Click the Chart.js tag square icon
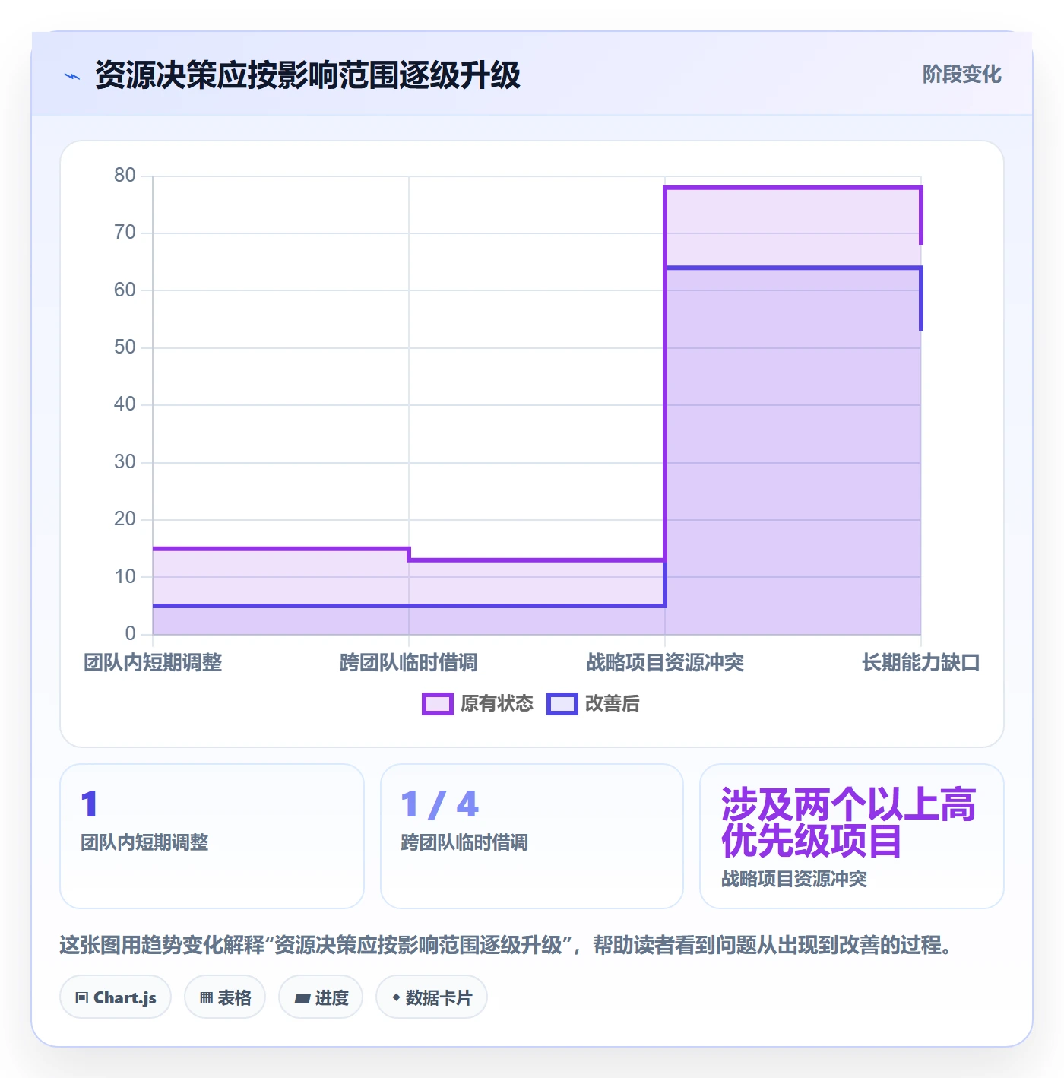The width and height of the screenshot is (1064, 1078). click(82, 998)
